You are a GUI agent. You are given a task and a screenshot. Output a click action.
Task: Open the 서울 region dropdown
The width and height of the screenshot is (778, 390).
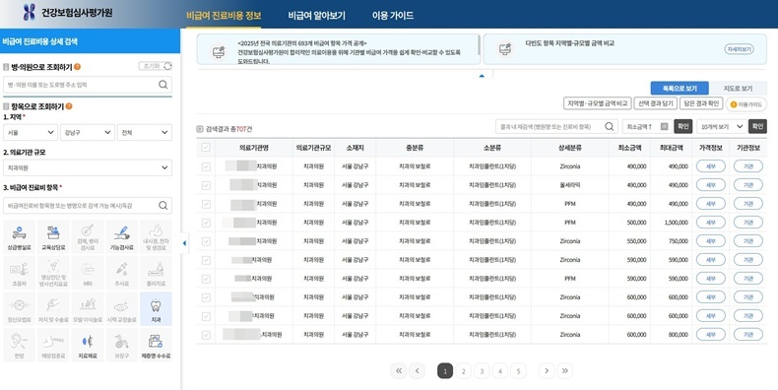click(31, 133)
